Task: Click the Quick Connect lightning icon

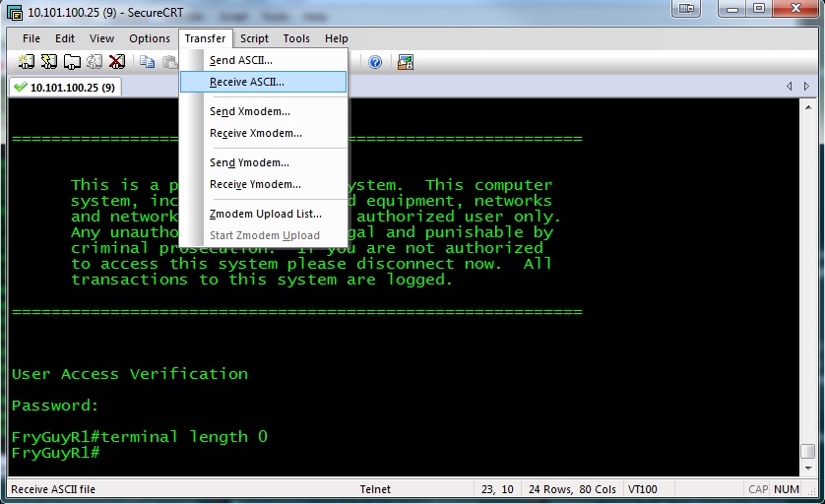Action: click(x=49, y=62)
